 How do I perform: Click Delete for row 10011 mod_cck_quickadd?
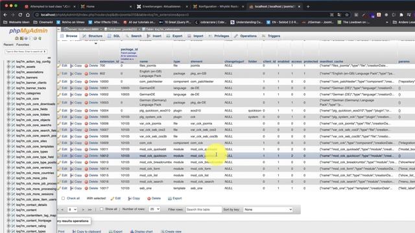[91, 150]
